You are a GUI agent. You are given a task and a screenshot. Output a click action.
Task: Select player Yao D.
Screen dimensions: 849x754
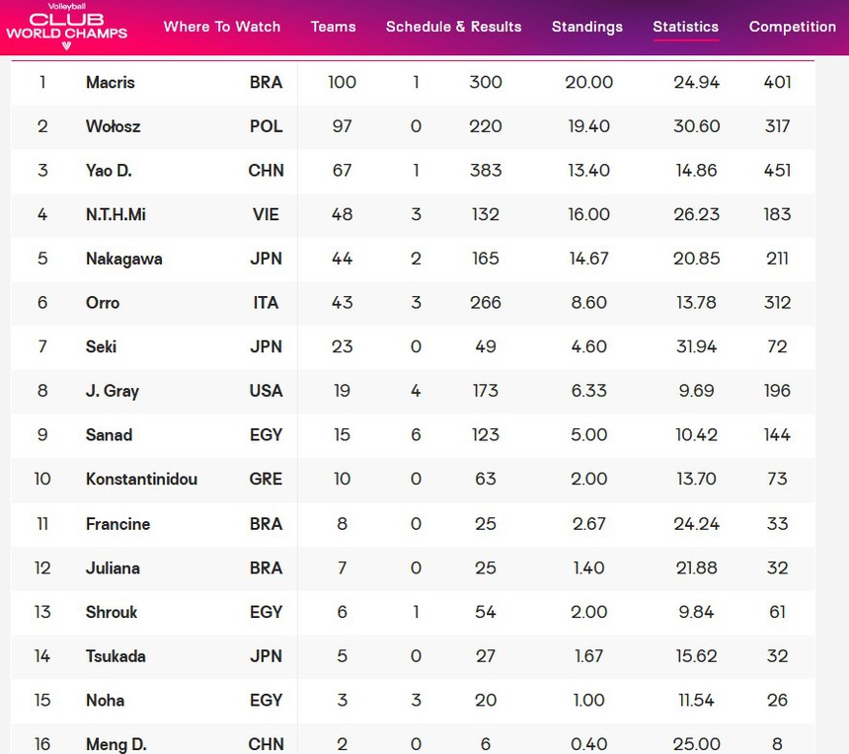click(109, 171)
